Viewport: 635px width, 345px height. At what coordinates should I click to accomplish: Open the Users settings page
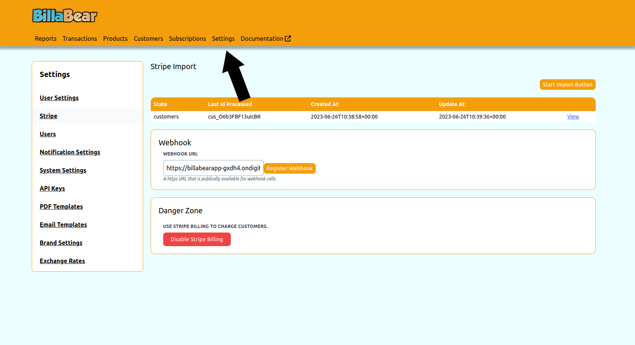[x=48, y=134]
